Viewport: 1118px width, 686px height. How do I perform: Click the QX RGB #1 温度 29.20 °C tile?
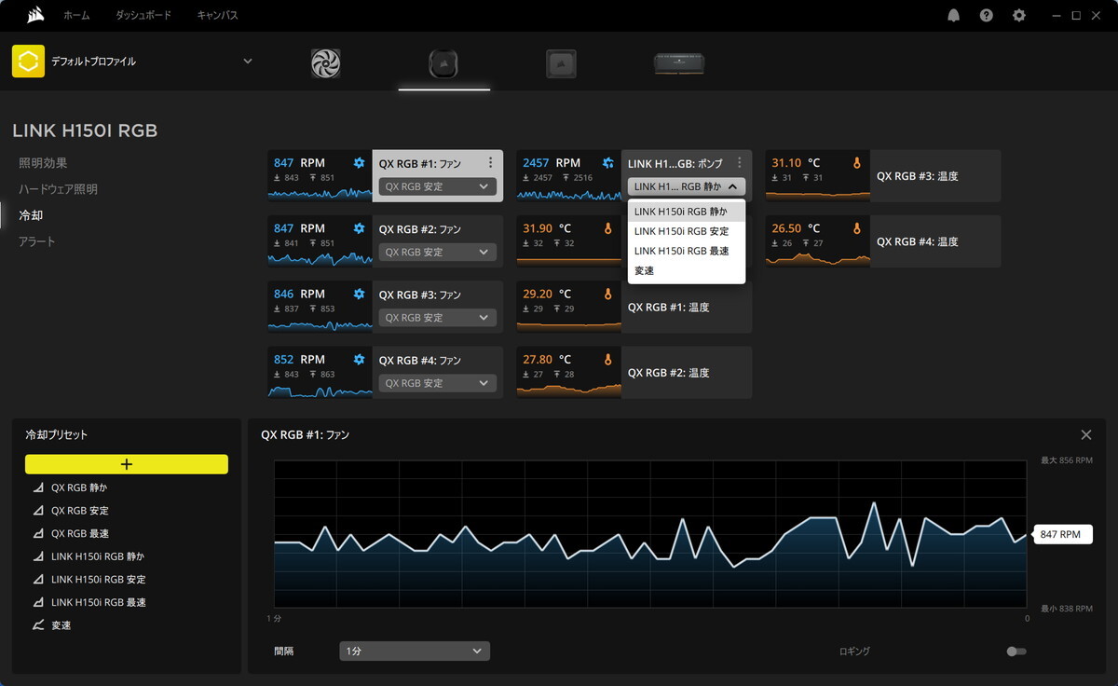[634, 307]
